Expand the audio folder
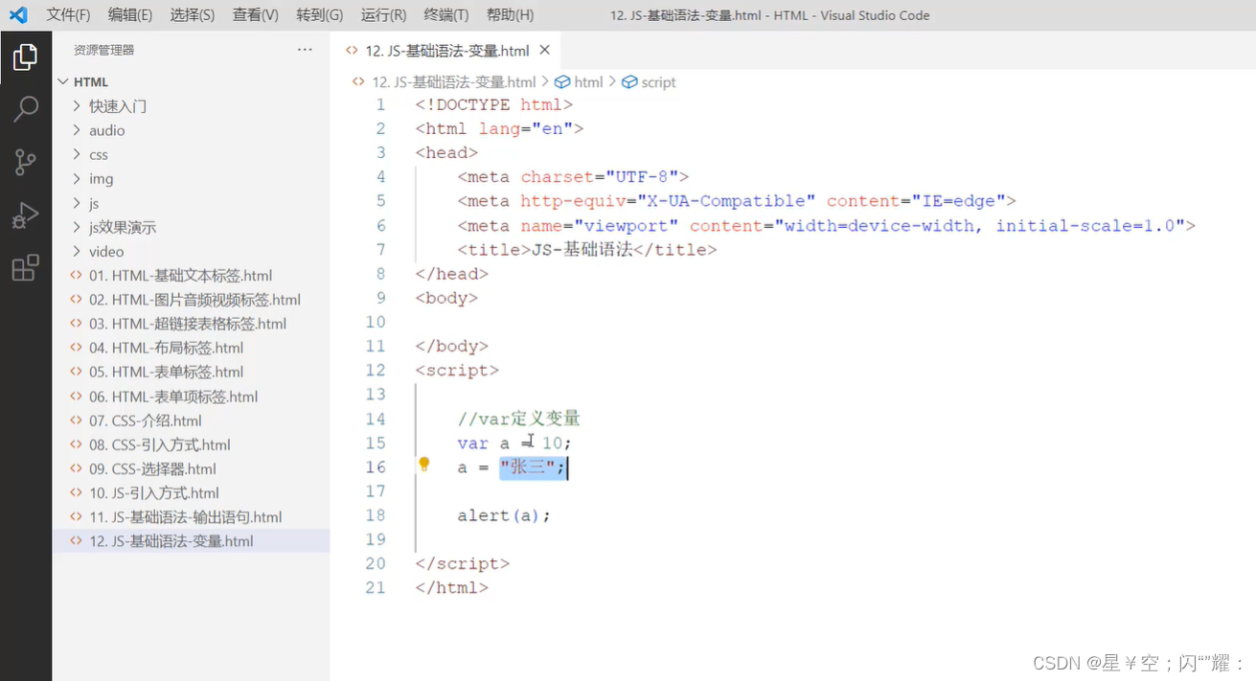This screenshot has height=681, width=1256. pos(105,130)
